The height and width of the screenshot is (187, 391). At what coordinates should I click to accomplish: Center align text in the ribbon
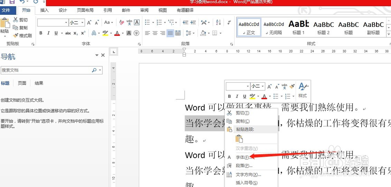click(x=155, y=33)
